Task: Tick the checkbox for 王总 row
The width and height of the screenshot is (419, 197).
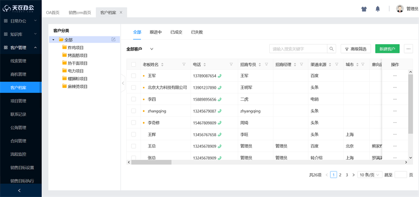Action: [134, 146]
